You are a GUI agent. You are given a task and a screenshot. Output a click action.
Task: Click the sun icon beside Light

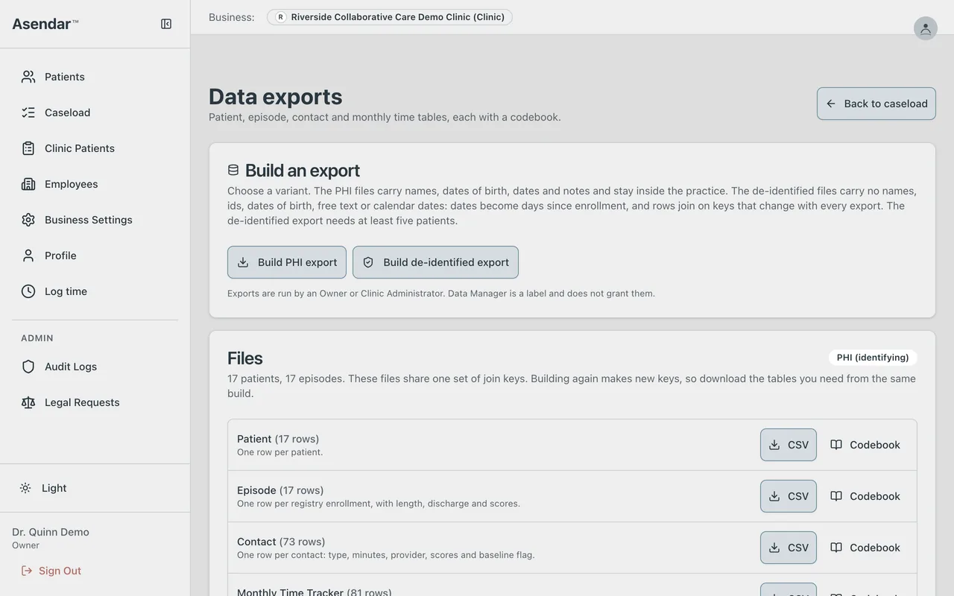click(x=25, y=488)
